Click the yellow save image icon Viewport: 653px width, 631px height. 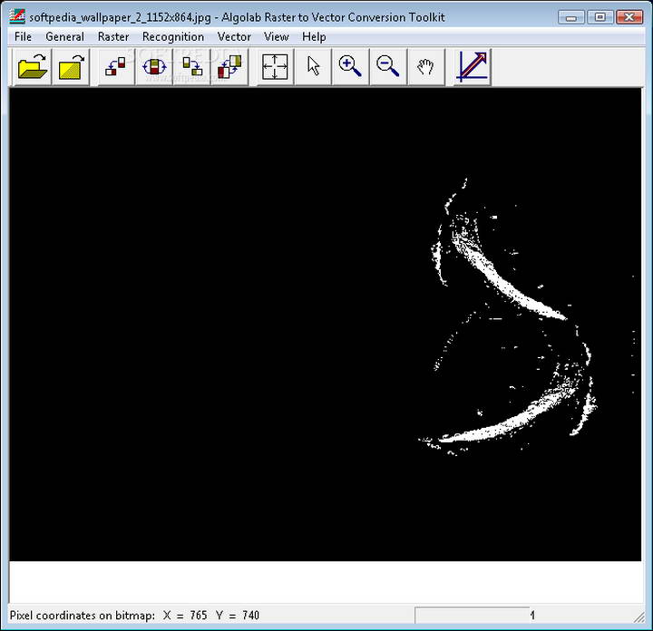point(71,66)
